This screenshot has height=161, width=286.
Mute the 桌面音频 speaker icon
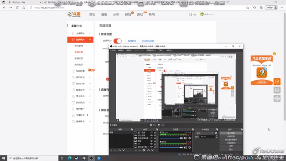click(x=185, y=147)
